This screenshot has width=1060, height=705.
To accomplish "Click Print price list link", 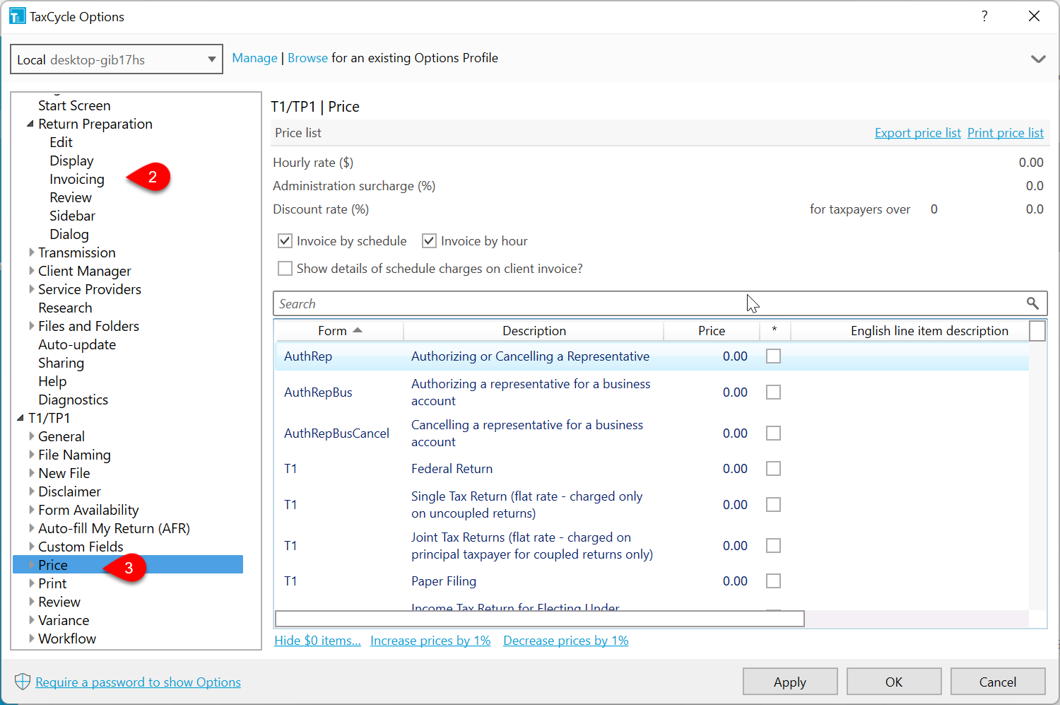I will point(1005,133).
